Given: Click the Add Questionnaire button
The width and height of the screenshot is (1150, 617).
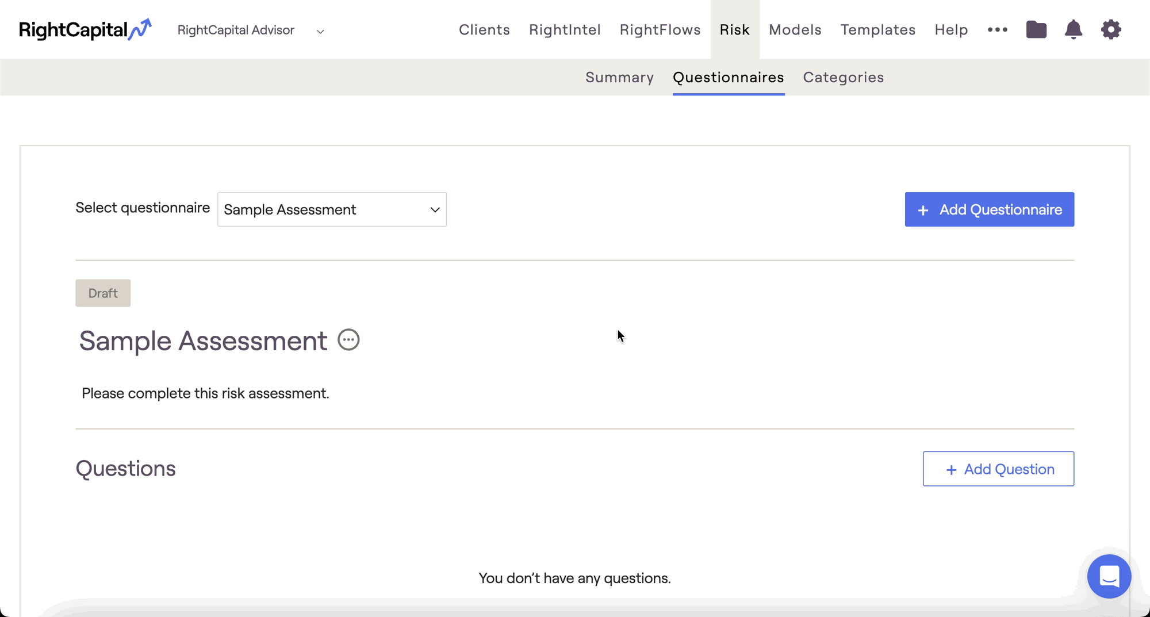Looking at the screenshot, I should (x=989, y=209).
